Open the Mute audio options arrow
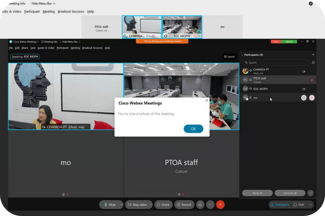Viewport: 325px width, 216px height. 121,205
